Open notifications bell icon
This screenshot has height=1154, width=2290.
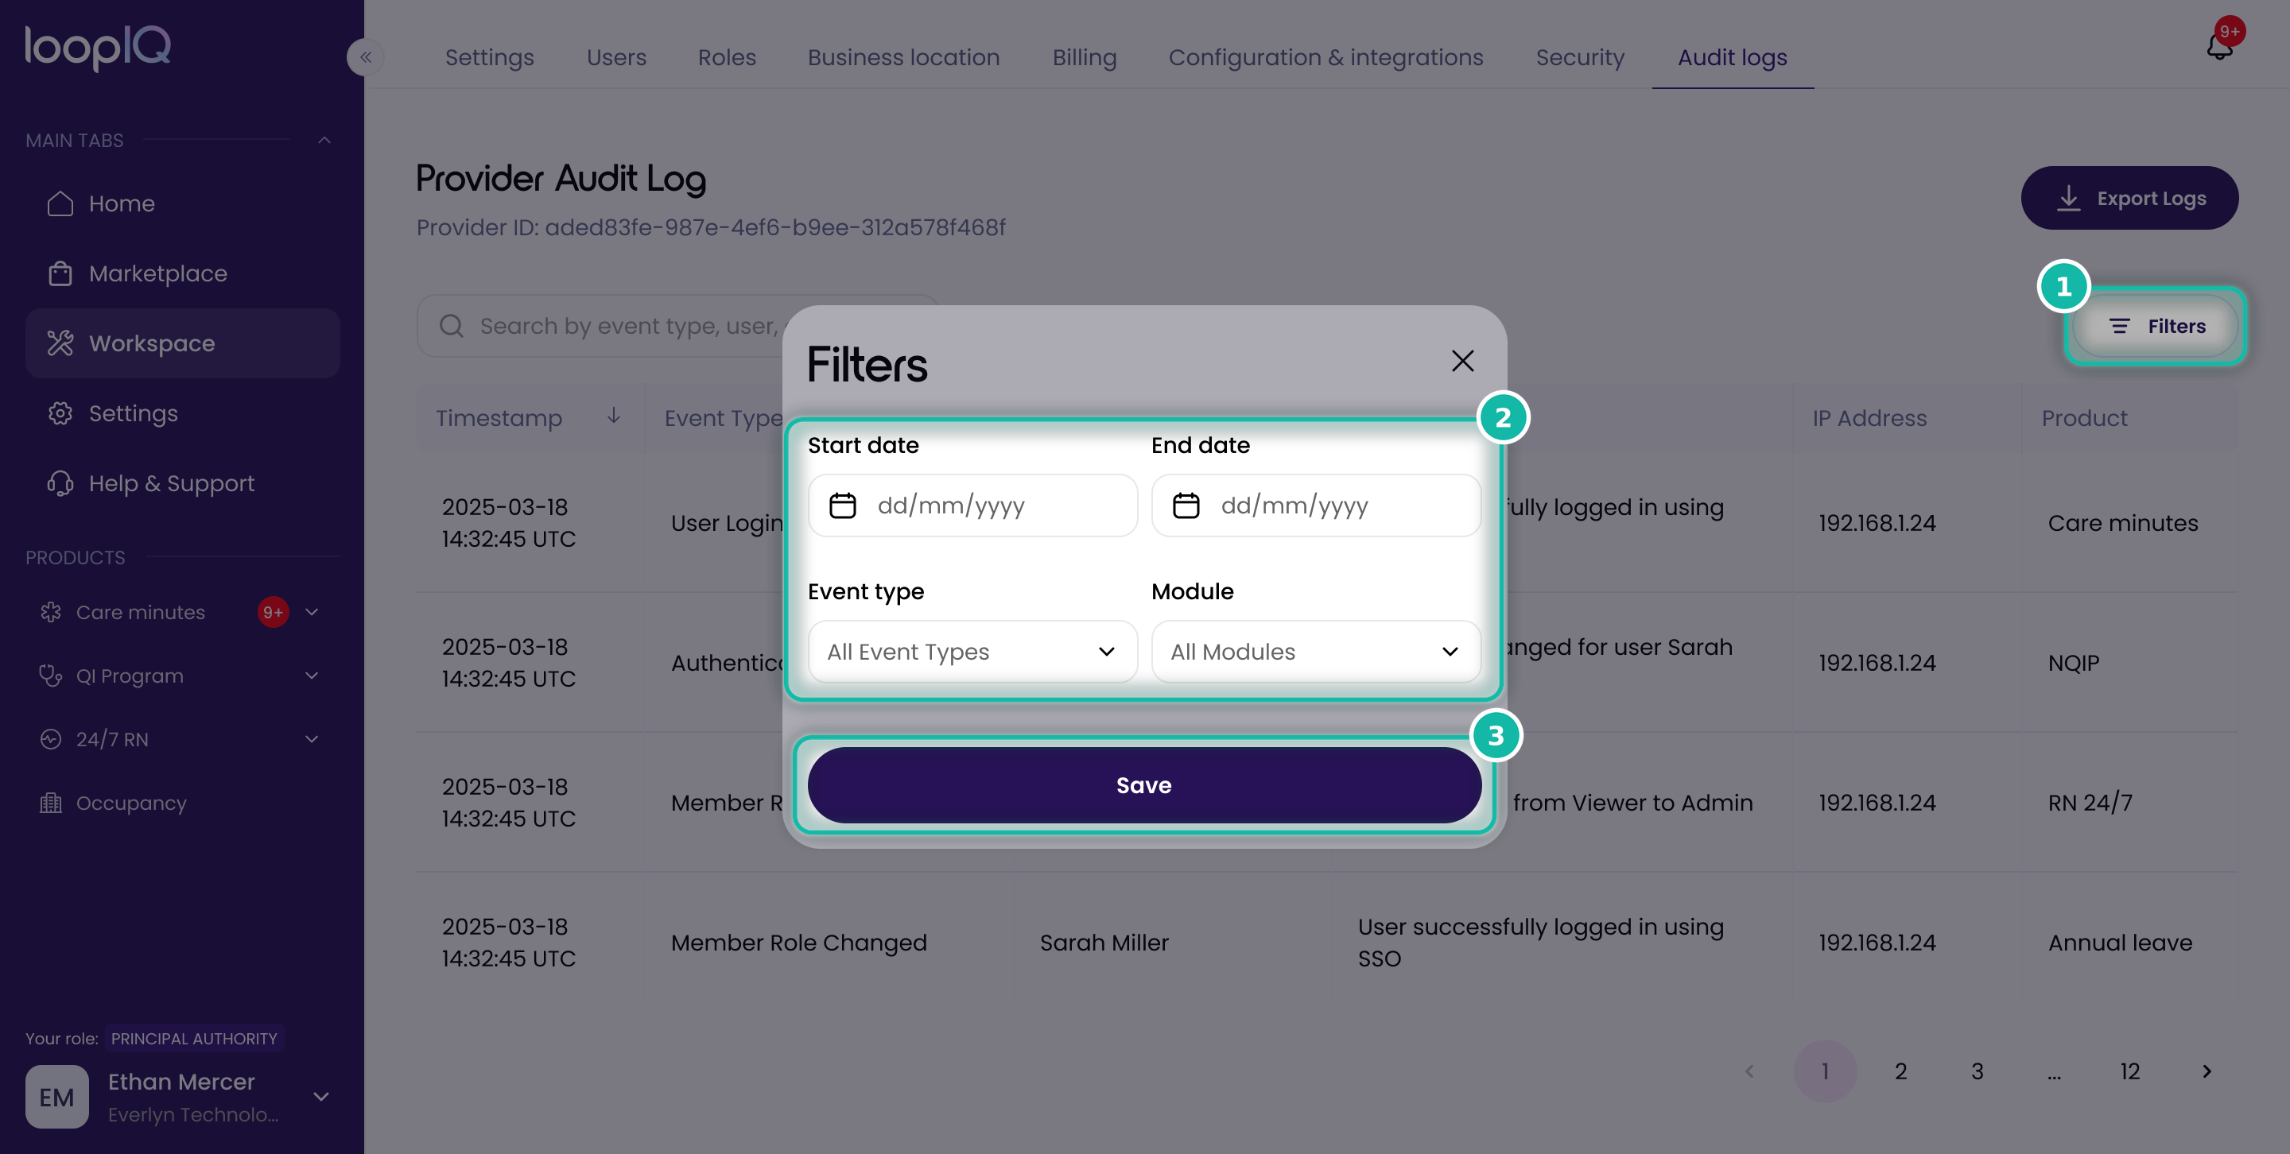(x=2219, y=46)
